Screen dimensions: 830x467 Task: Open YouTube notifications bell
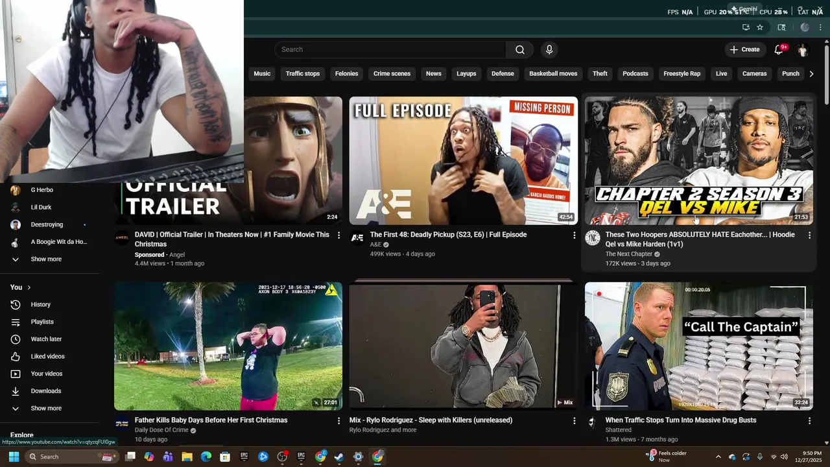pyautogui.click(x=779, y=49)
